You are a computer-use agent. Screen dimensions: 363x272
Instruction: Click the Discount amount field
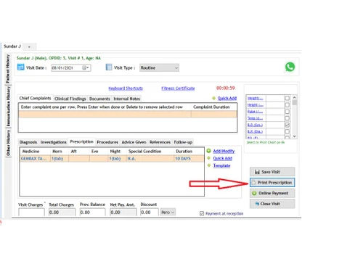coord(150,213)
